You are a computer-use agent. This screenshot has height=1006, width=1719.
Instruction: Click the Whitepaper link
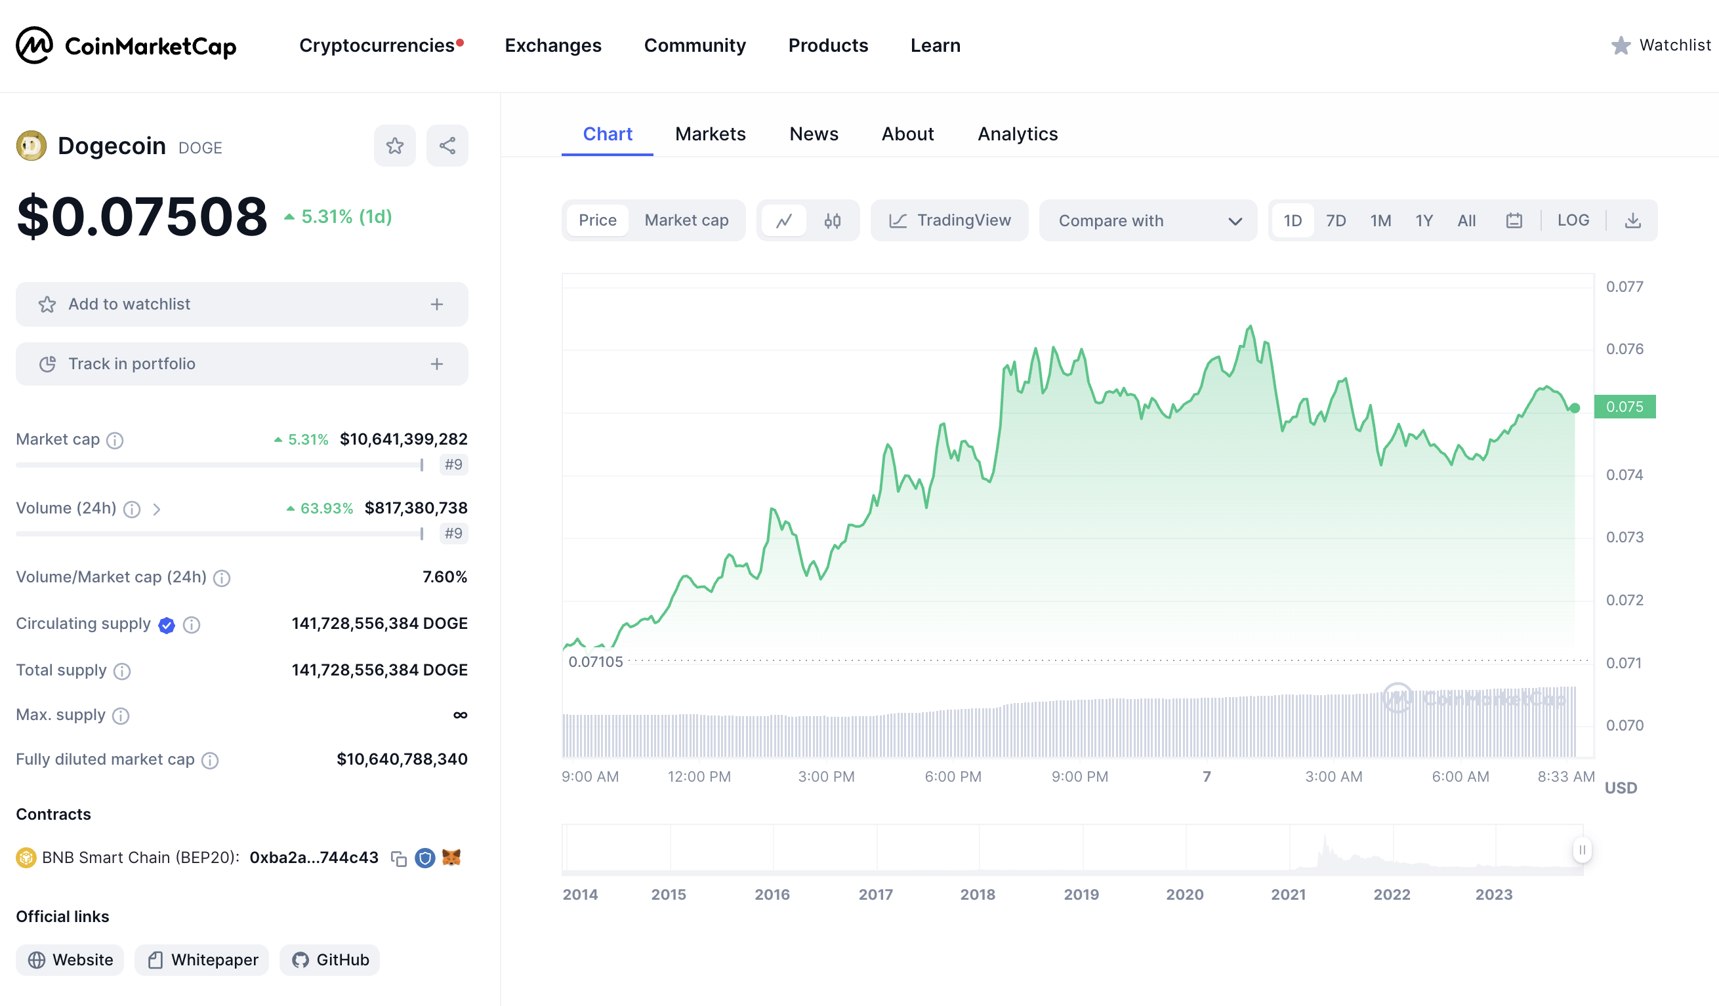point(201,959)
